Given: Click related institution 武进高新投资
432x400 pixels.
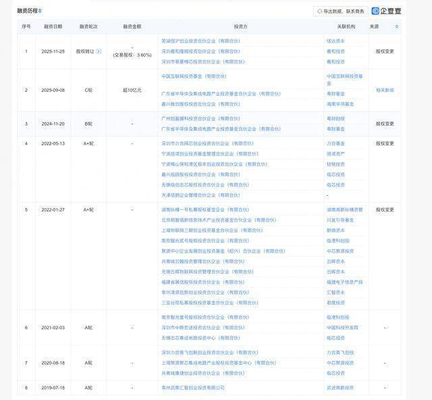Looking at the screenshot, I should (x=340, y=387).
